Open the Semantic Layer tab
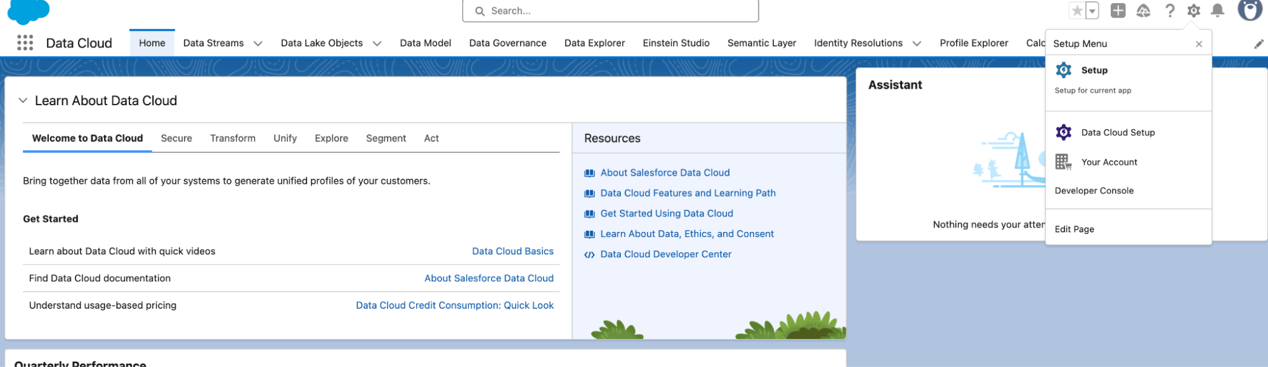This screenshot has height=367, width=1268. [x=762, y=43]
